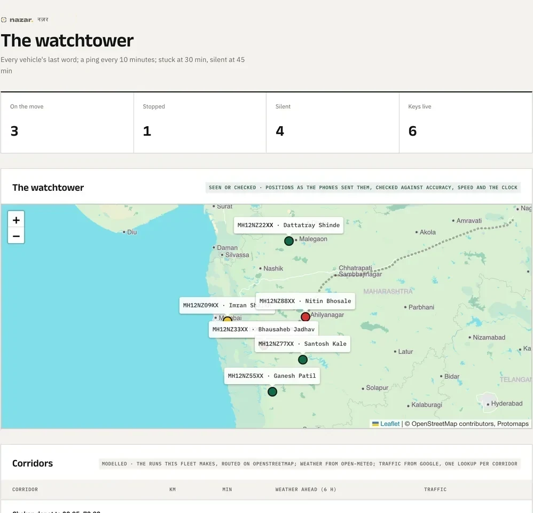Click the nazar logo icon
The width and height of the screenshot is (533, 513).
4,20
